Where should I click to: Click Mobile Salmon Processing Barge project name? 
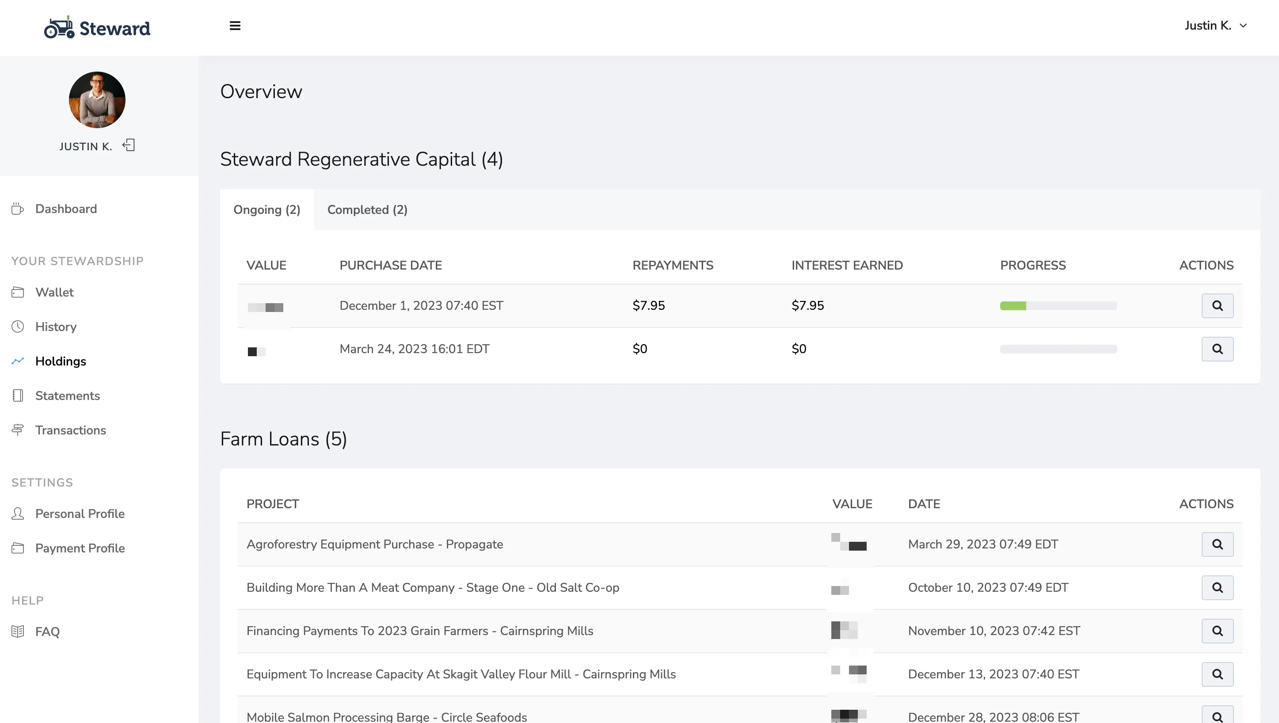(386, 716)
